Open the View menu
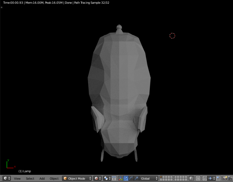Viewport: 233px width, 182px height. [17, 179]
